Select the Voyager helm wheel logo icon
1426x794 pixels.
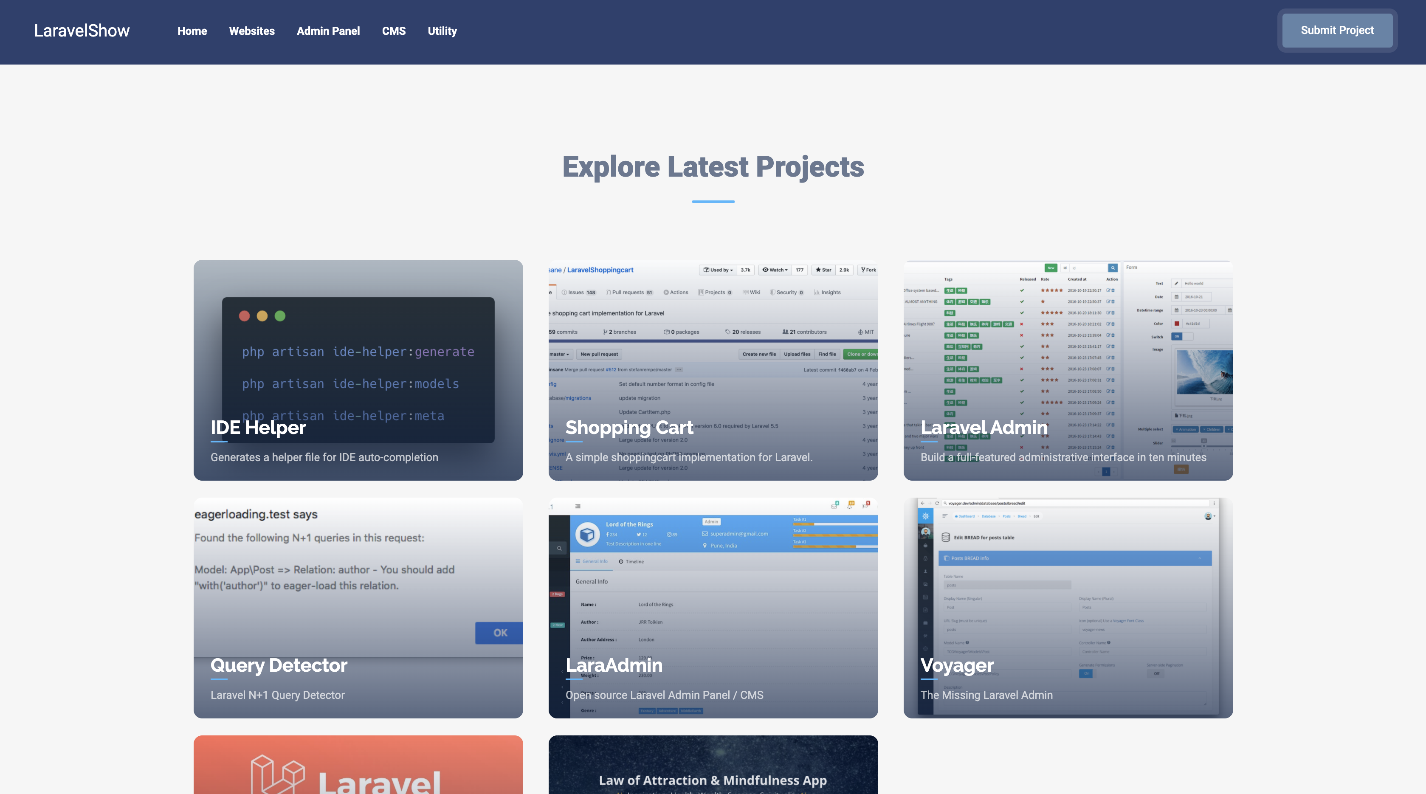(x=926, y=516)
